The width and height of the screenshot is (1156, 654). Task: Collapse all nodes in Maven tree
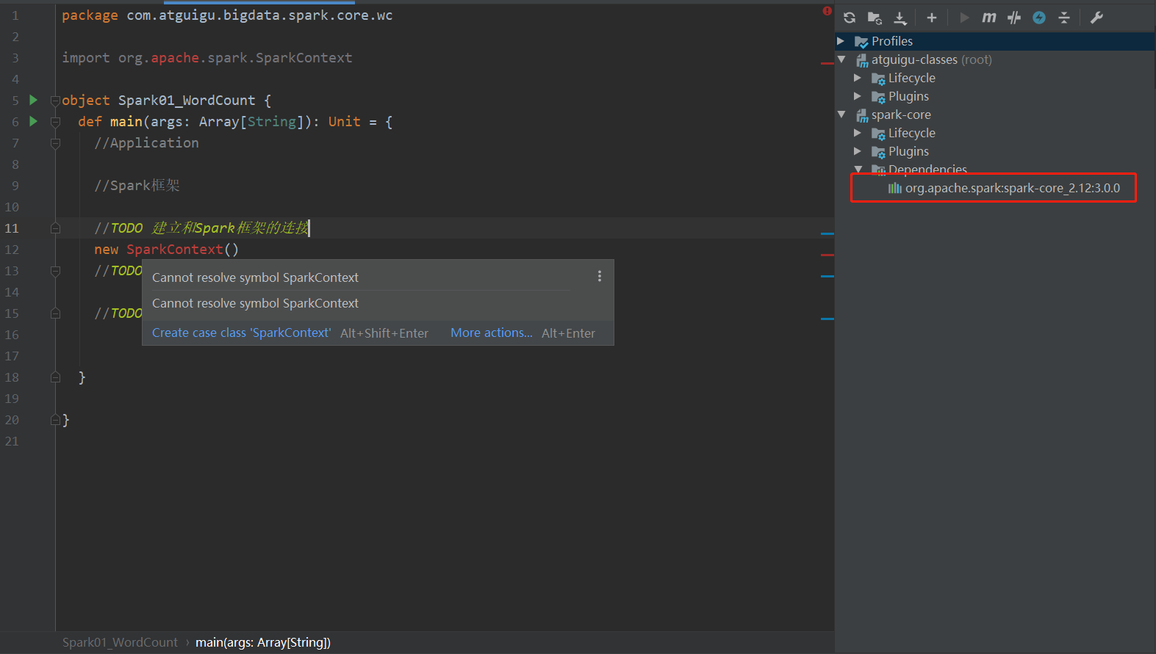pyautogui.click(x=1064, y=18)
